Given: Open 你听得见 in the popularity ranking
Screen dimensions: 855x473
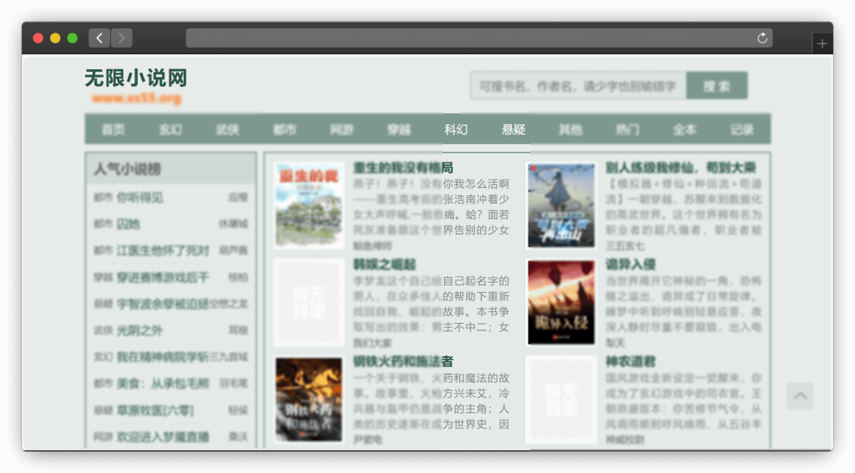Looking at the screenshot, I should [139, 197].
